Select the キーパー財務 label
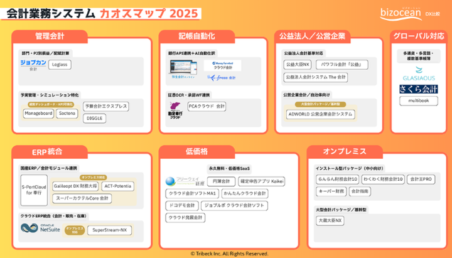Viewport: 452px width, 258px height. pos(331,191)
